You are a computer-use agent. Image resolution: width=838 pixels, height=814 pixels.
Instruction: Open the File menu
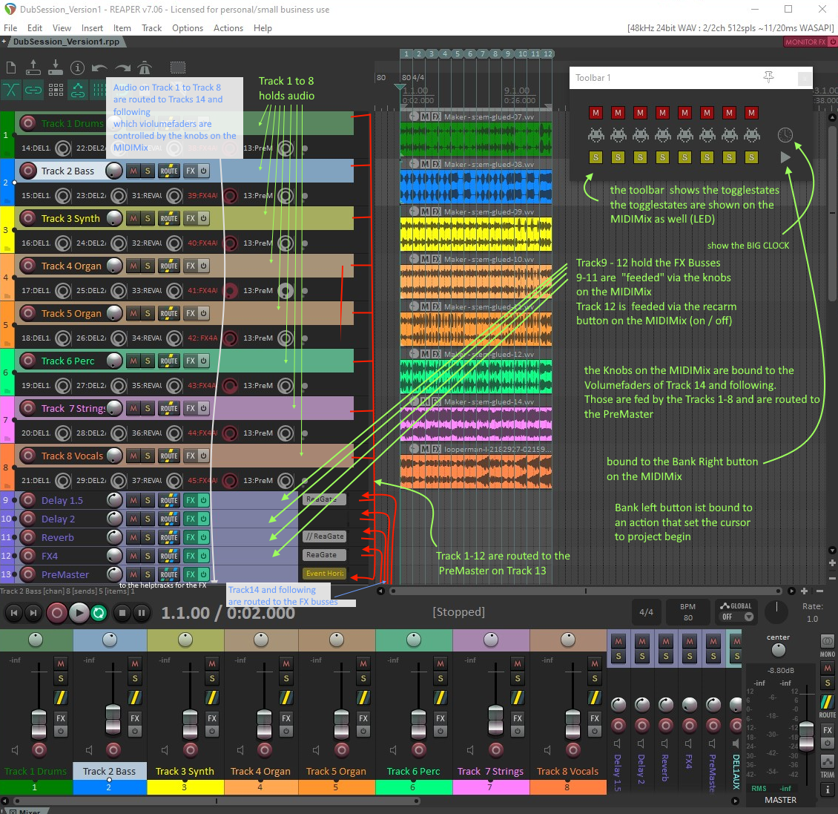tap(10, 27)
